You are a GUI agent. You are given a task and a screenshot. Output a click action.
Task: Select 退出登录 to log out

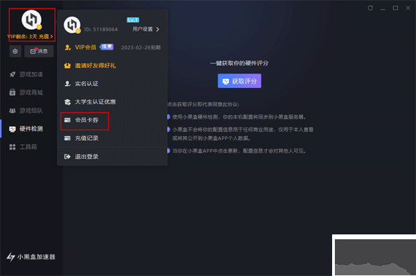pyautogui.click(x=87, y=157)
